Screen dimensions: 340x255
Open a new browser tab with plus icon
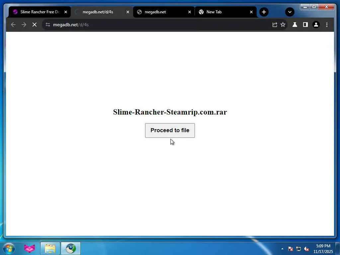pos(264,12)
